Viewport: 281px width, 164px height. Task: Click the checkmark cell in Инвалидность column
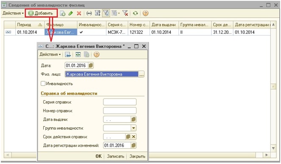(x=92, y=32)
